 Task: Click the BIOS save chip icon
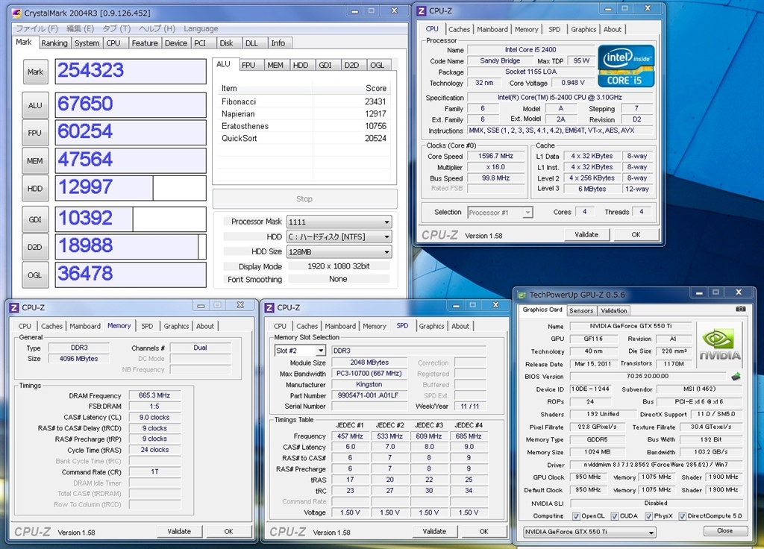pyautogui.click(x=736, y=377)
